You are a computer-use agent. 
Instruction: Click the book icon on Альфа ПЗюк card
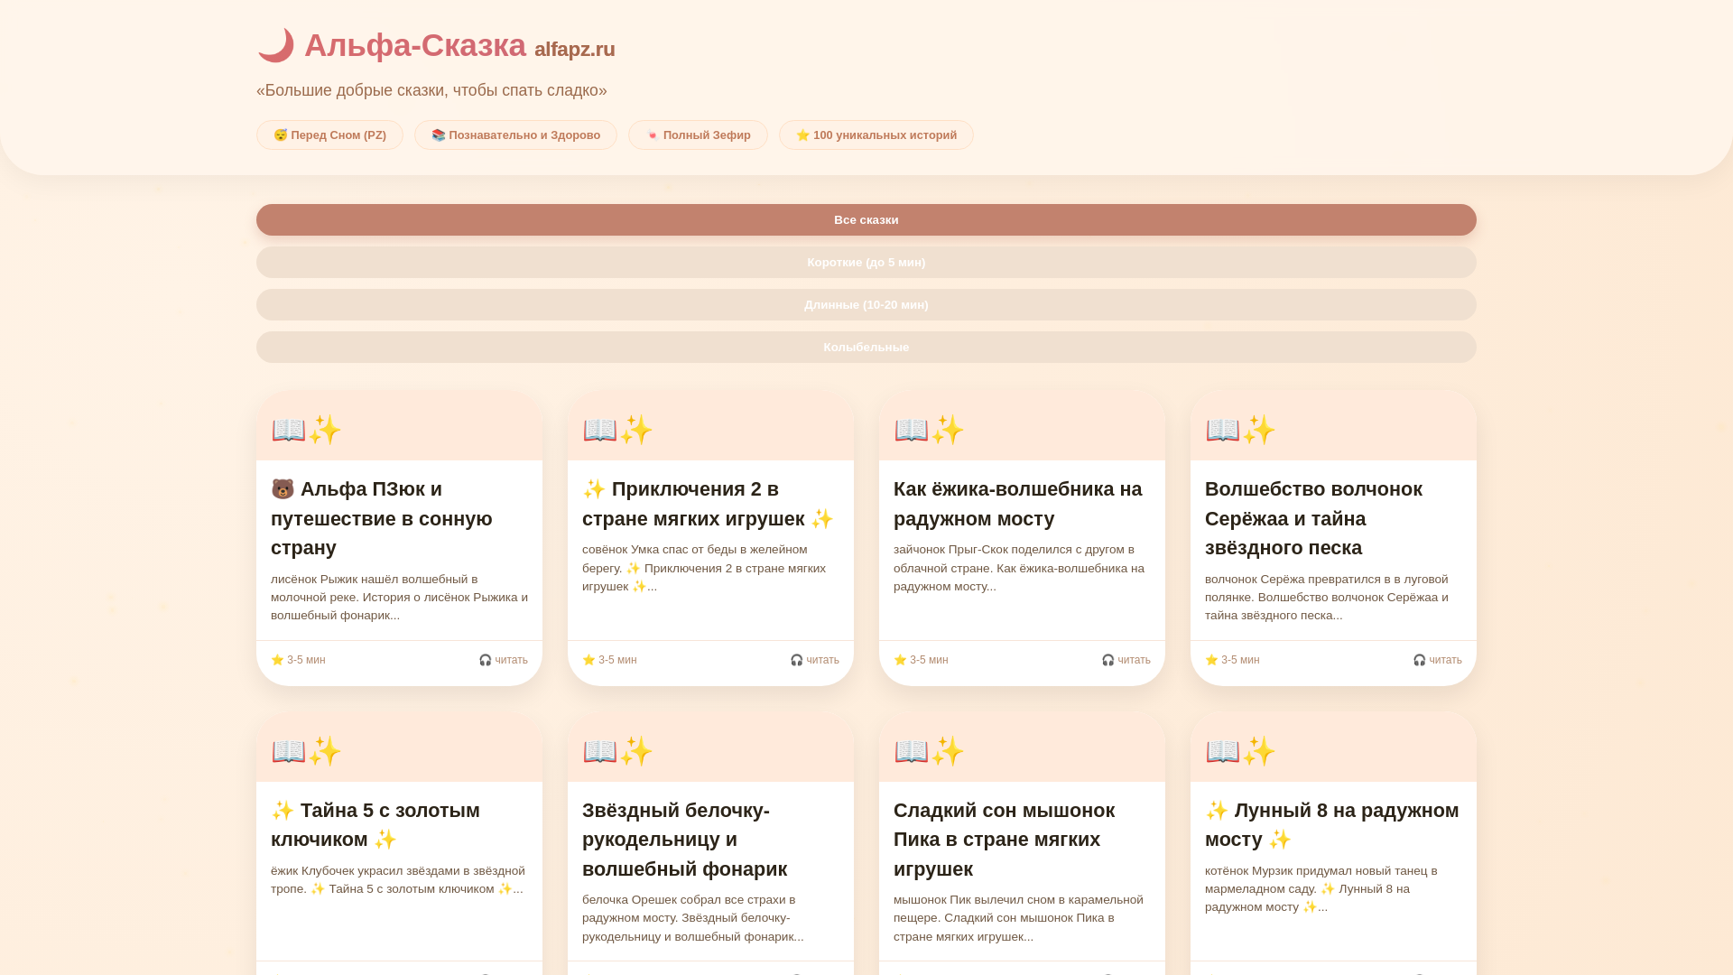coord(289,430)
